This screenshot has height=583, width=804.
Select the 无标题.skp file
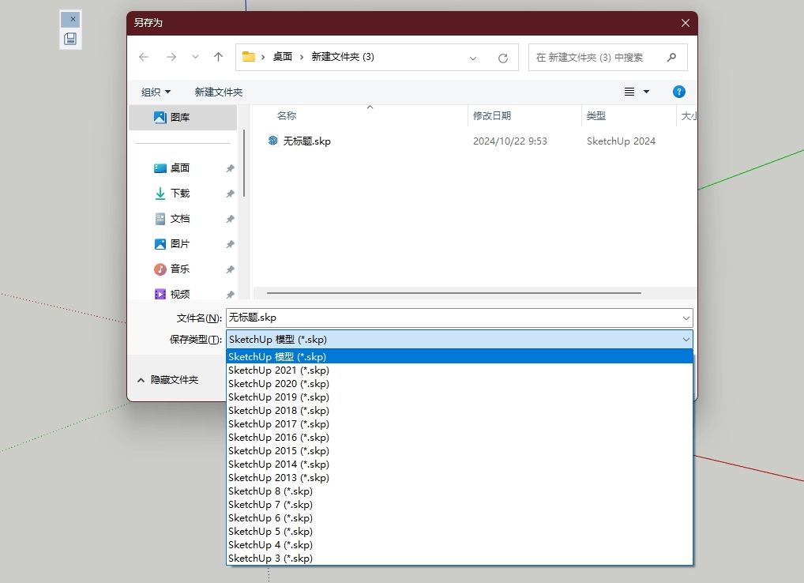tap(306, 141)
